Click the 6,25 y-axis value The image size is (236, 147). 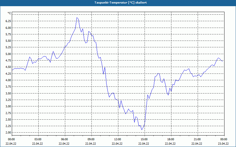[x=8, y=21]
